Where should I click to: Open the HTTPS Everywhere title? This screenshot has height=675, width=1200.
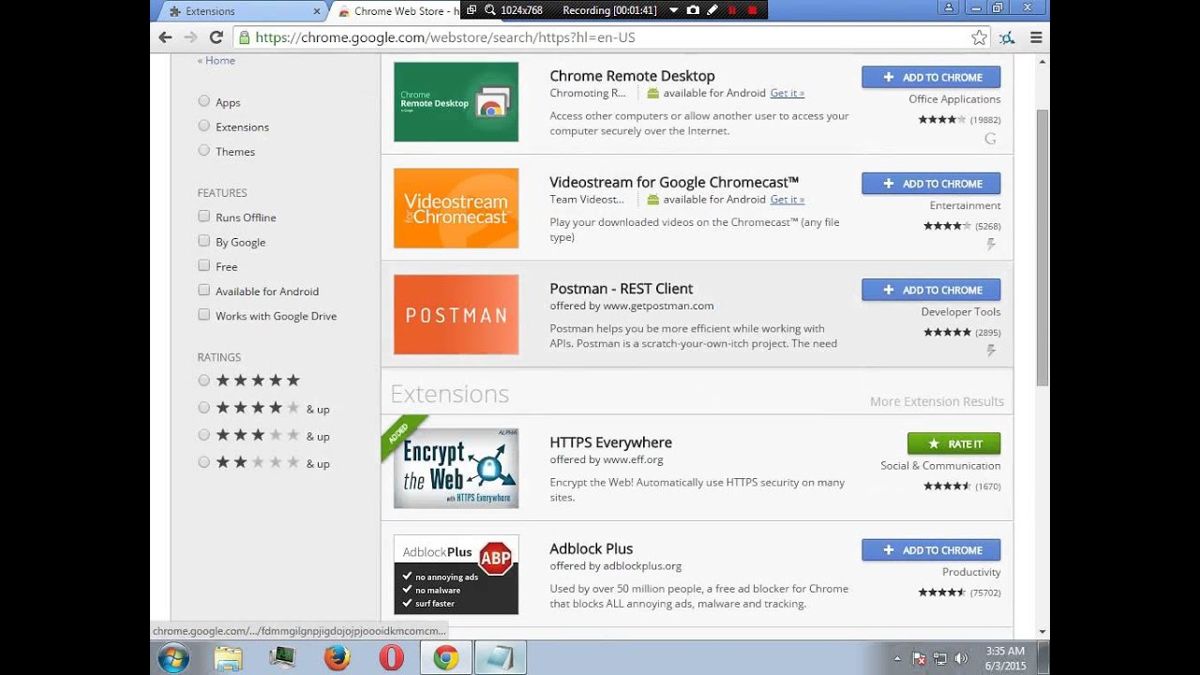tap(610, 442)
